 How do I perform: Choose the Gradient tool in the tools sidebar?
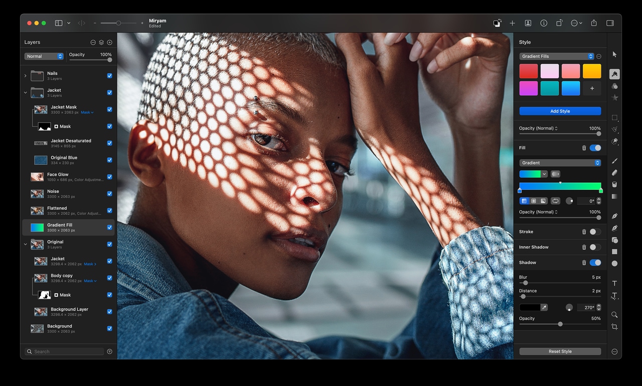[x=614, y=196]
